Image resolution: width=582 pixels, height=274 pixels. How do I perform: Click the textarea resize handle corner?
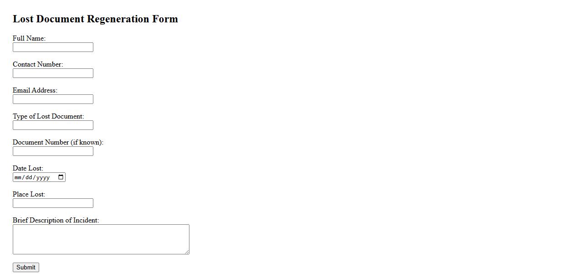coord(187,252)
